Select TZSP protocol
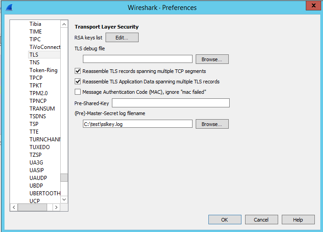This screenshot has height=232, width=323. [35, 155]
